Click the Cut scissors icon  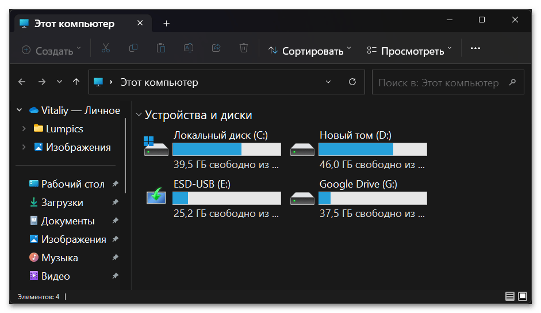(x=106, y=49)
